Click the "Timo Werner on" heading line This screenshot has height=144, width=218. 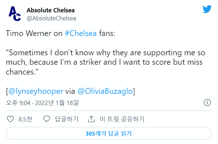[x=34, y=33]
